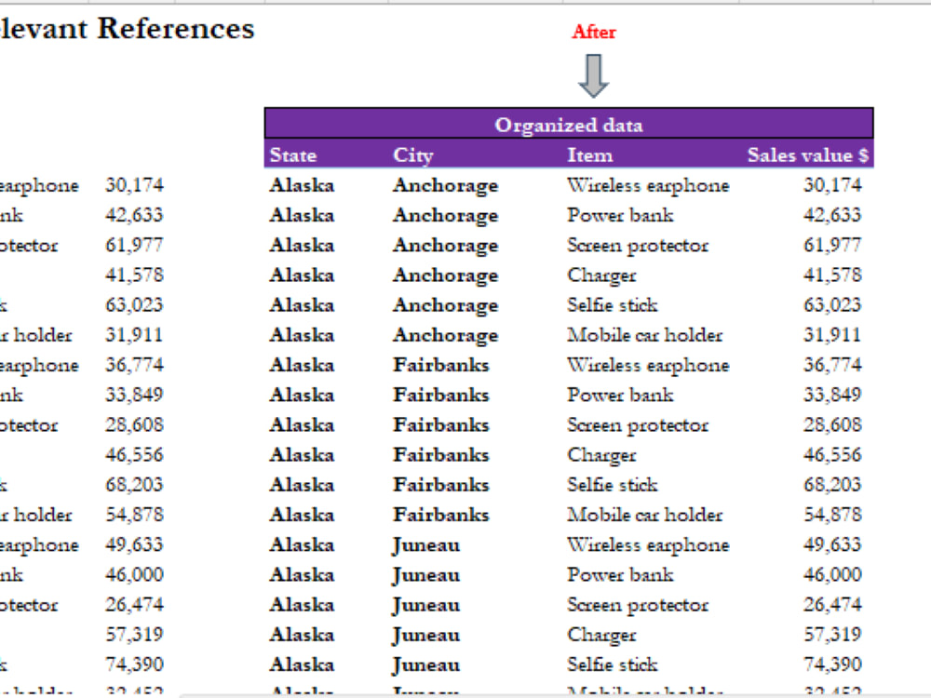Screen dimensions: 931x698
Task: Select 63,023 in the unorganized left column
Action: pos(134,305)
